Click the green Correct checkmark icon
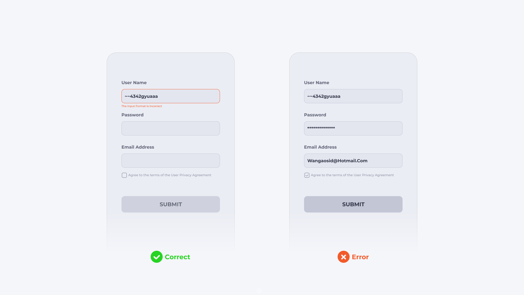 click(157, 257)
